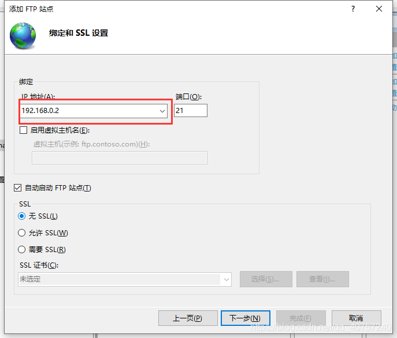Image resolution: width=397 pixels, height=338 pixels.
Task: Click the 查看(I)... button
Action: pyautogui.click(x=322, y=279)
